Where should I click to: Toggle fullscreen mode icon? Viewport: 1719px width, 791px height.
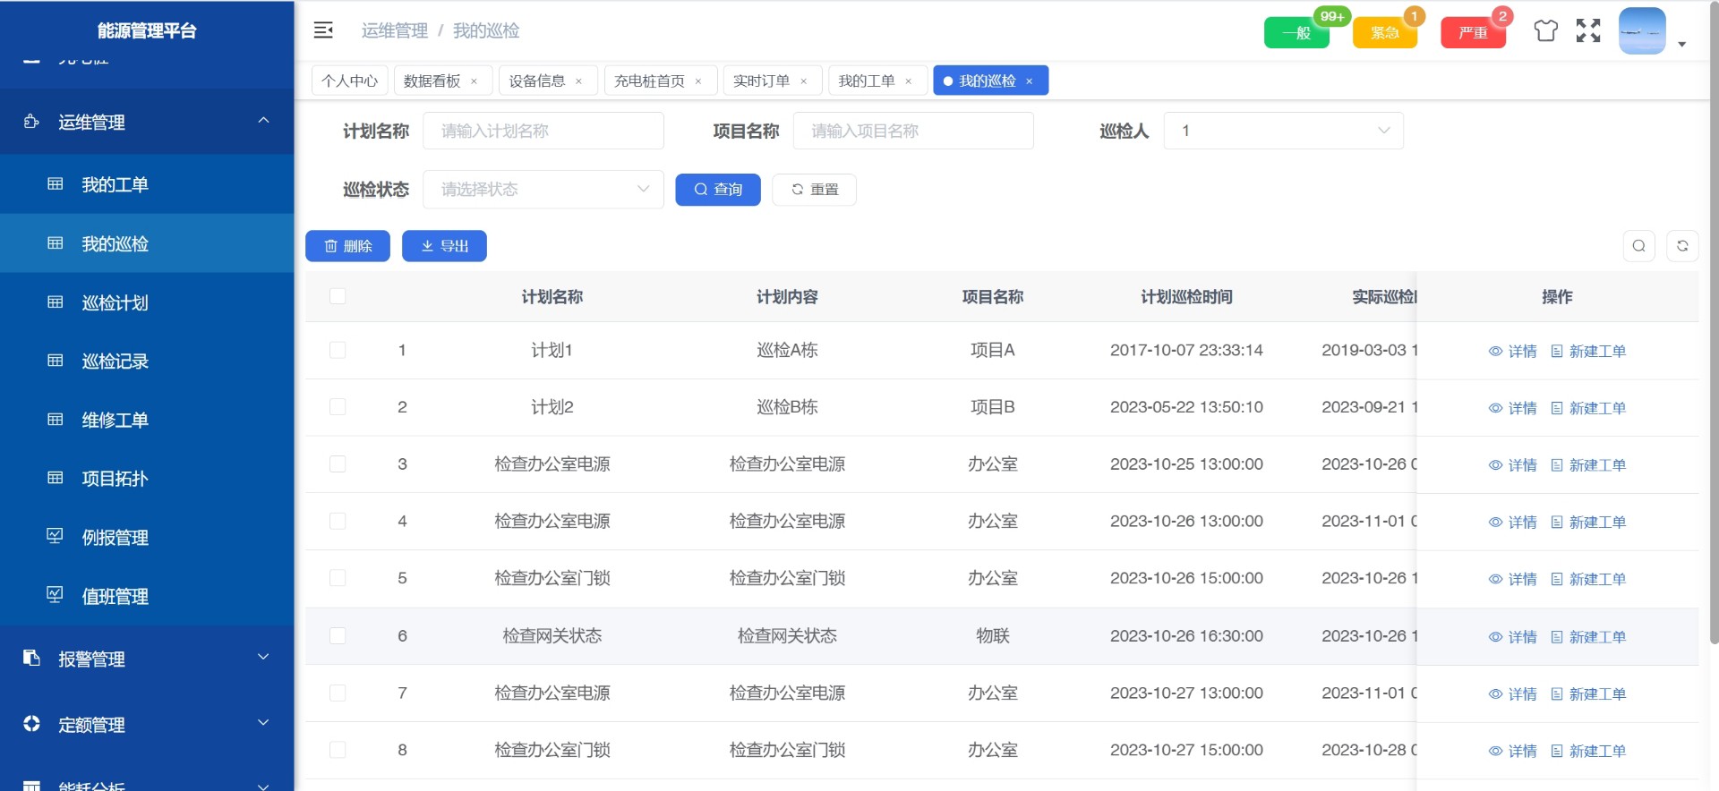(x=1588, y=31)
